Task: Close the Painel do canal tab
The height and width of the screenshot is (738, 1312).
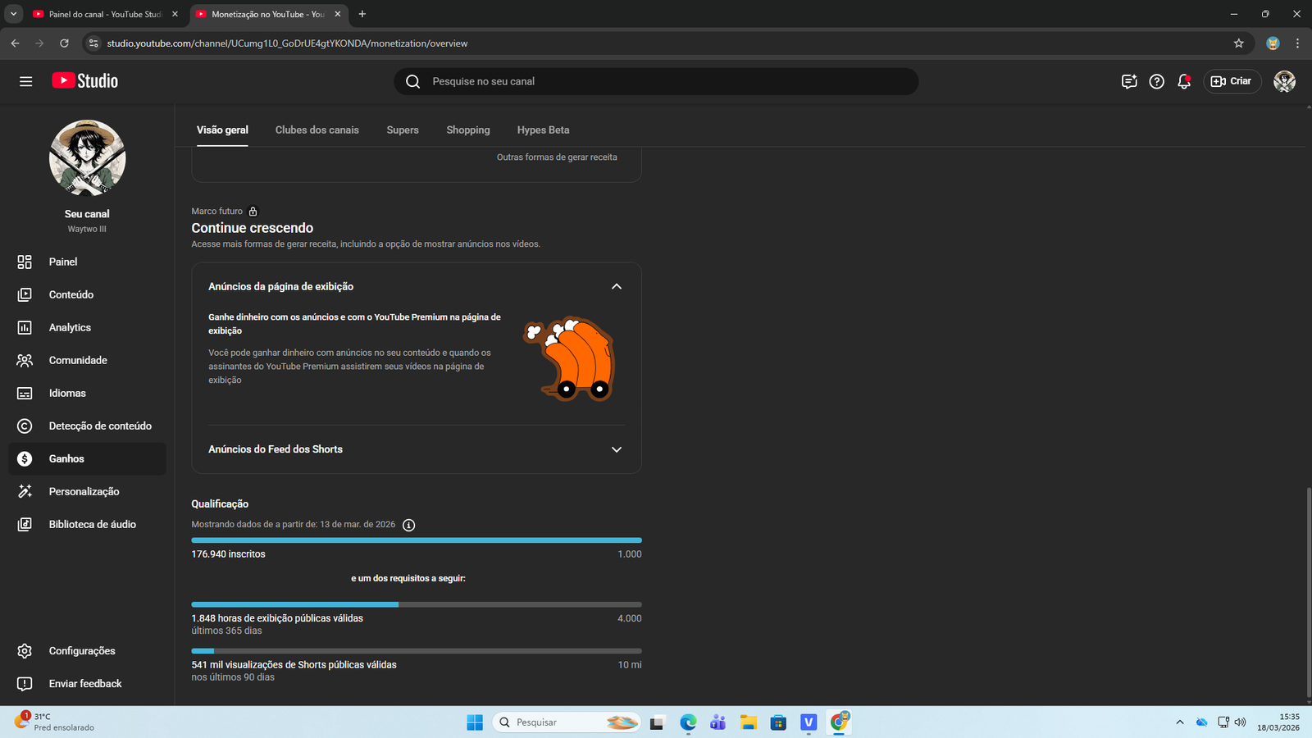Action: click(x=175, y=14)
